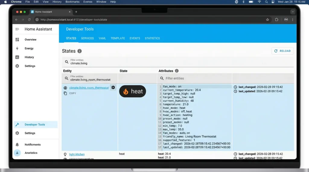Click the State column header
Viewport: 309px width, 172px height.
pyautogui.click(x=123, y=71)
